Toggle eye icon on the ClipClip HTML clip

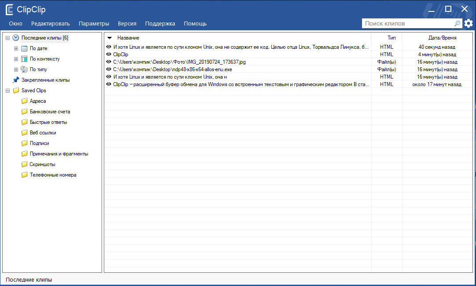pyautogui.click(x=109, y=54)
